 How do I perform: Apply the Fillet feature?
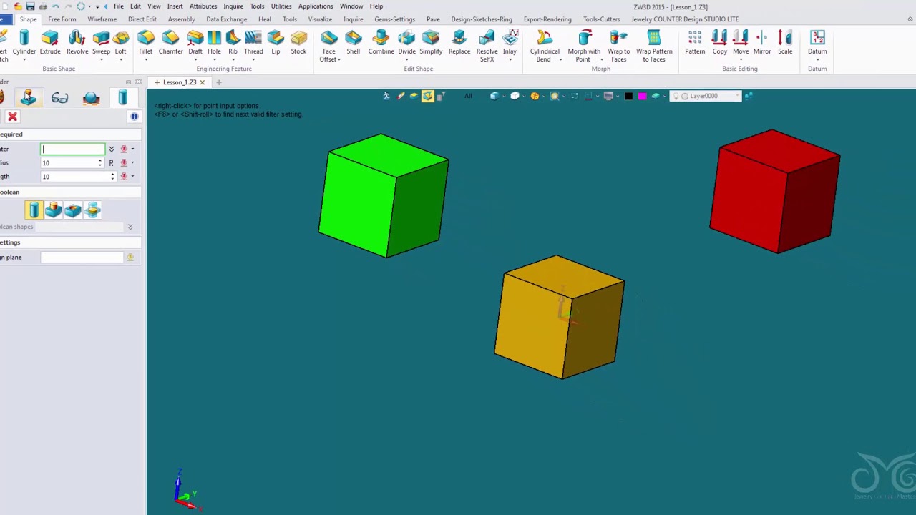145,43
